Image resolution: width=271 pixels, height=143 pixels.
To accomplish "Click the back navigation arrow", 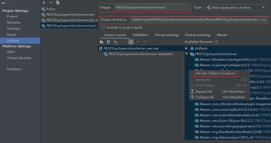I will [4, 3].
